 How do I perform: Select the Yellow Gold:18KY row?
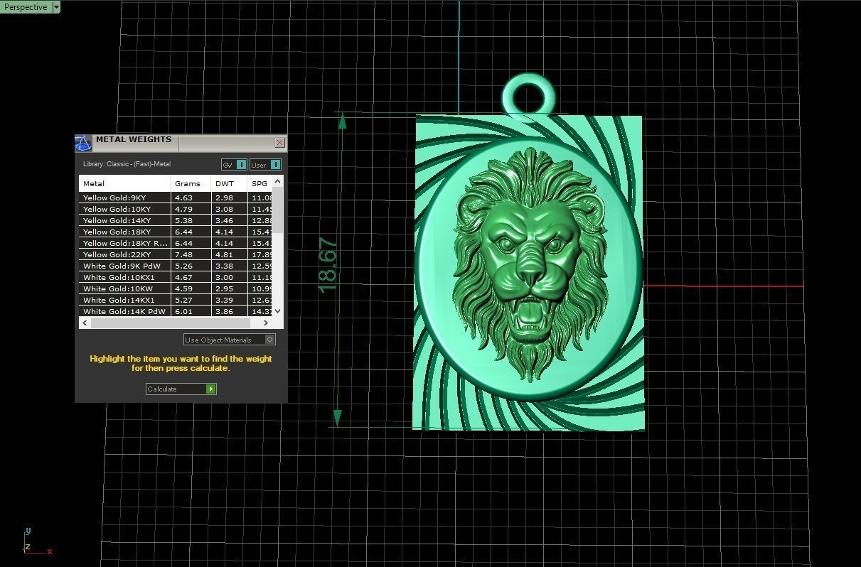pyautogui.click(x=176, y=232)
